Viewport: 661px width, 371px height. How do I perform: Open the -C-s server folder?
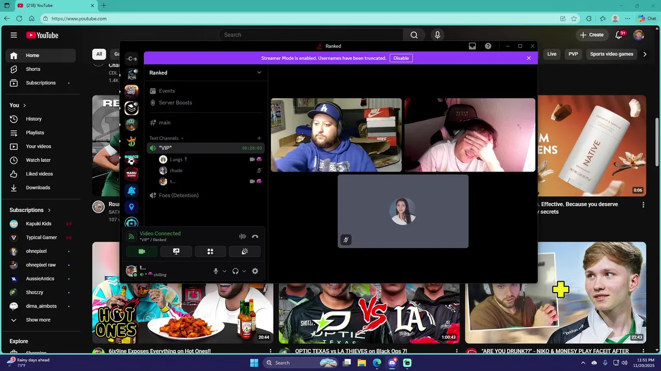point(132,59)
